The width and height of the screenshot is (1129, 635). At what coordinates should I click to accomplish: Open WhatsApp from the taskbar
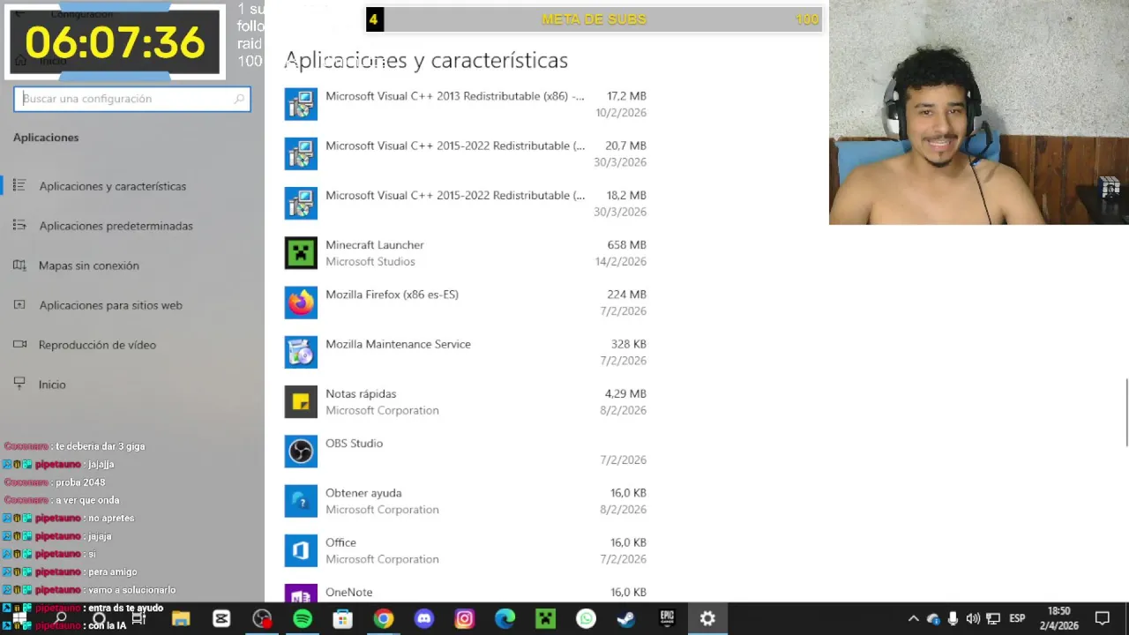pyautogui.click(x=587, y=619)
